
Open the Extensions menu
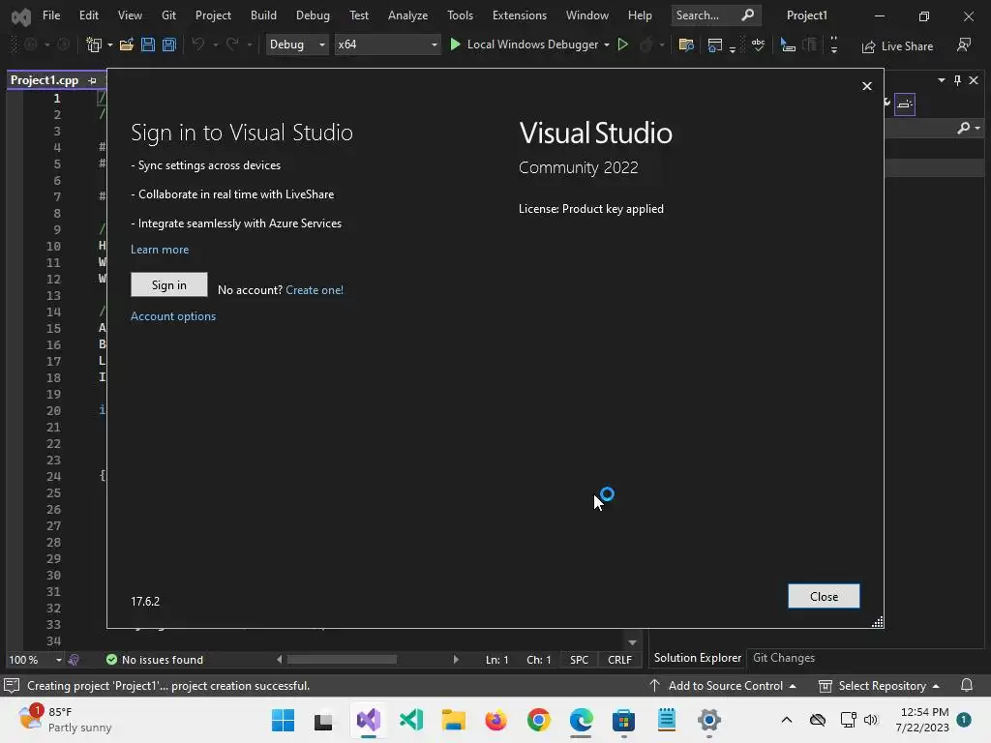(x=520, y=15)
